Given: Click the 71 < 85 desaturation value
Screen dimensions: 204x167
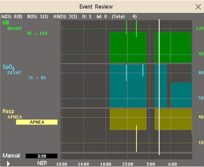Looking at the screenshot, I should [37, 78].
